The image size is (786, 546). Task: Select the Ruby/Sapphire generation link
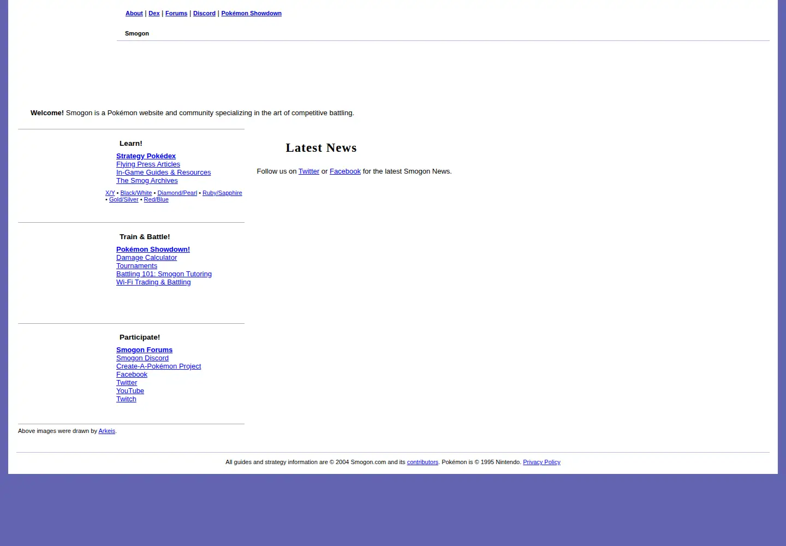[222, 193]
